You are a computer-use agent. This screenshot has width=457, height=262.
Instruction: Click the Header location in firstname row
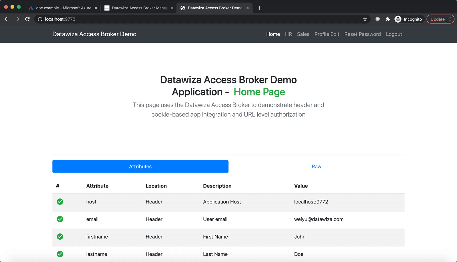click(x=154, y=237)
